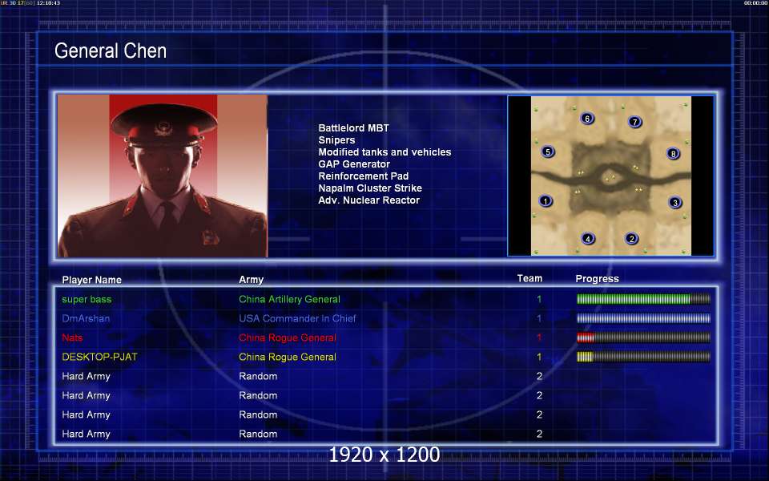Click the General Chen title heading
This screenshot has height=481, width=769.
pos(111,51)
